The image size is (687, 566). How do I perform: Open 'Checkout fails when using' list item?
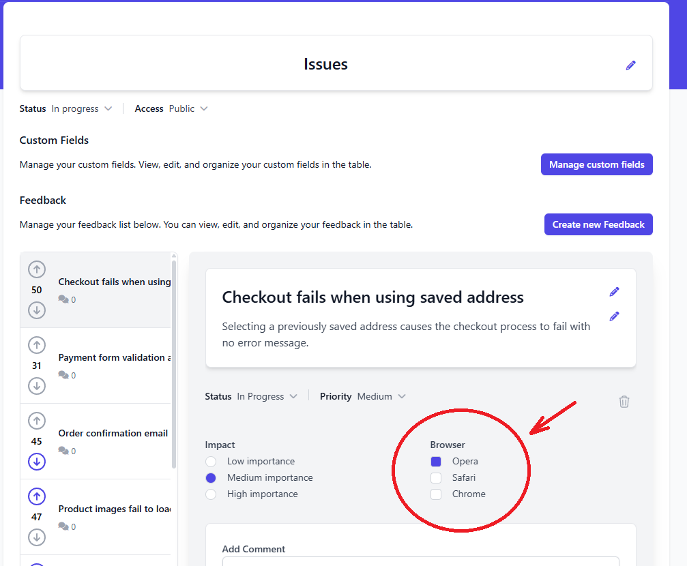(x=96, y=290)
